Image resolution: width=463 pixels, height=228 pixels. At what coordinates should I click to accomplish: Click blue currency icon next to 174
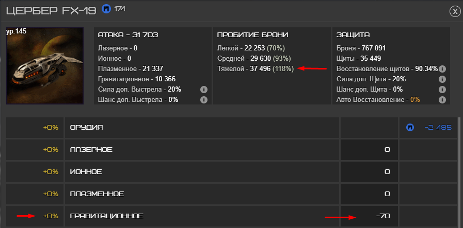tap(106, 9)
